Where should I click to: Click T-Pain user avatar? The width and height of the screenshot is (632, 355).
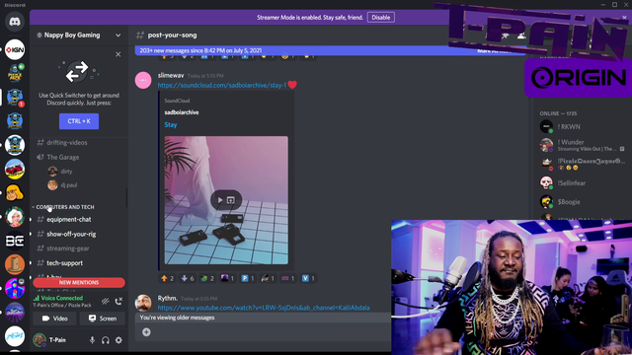[39, 340]
